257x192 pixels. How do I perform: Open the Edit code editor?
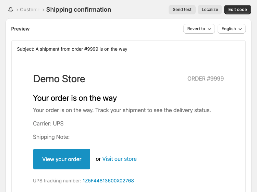(x=237, y=10)
